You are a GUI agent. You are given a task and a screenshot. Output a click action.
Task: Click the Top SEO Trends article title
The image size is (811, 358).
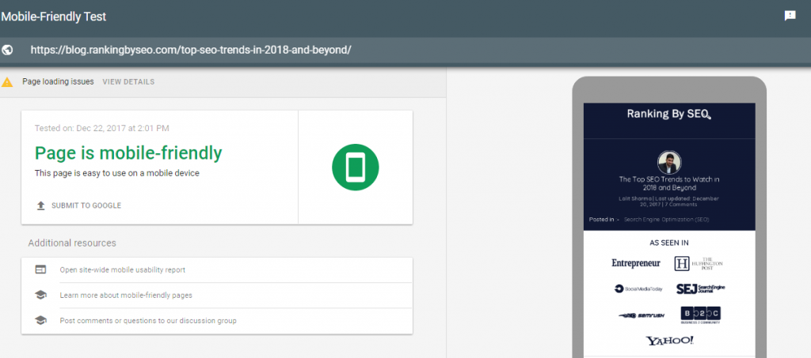[669, 183]
